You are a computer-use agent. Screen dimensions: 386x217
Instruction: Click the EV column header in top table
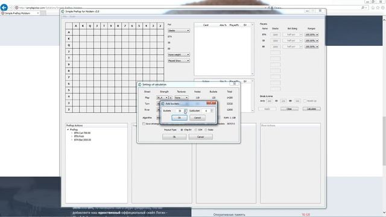coord(245,25)
